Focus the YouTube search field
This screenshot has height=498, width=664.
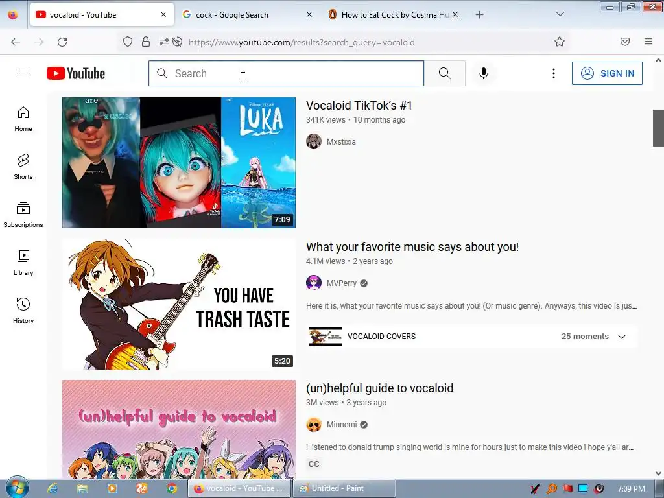(286, 73)
